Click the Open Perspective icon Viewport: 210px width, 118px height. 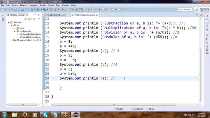tap(197, 10)
